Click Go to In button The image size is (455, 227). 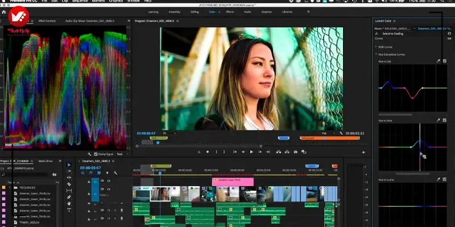[x=235, y=152]
